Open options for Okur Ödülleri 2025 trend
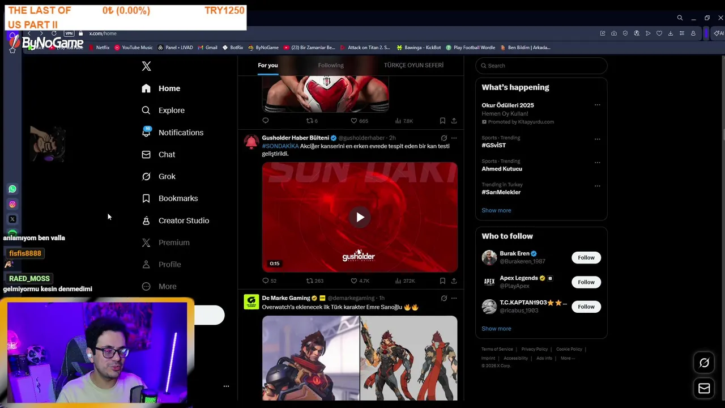725x408 pixels. tap(597, 105)
